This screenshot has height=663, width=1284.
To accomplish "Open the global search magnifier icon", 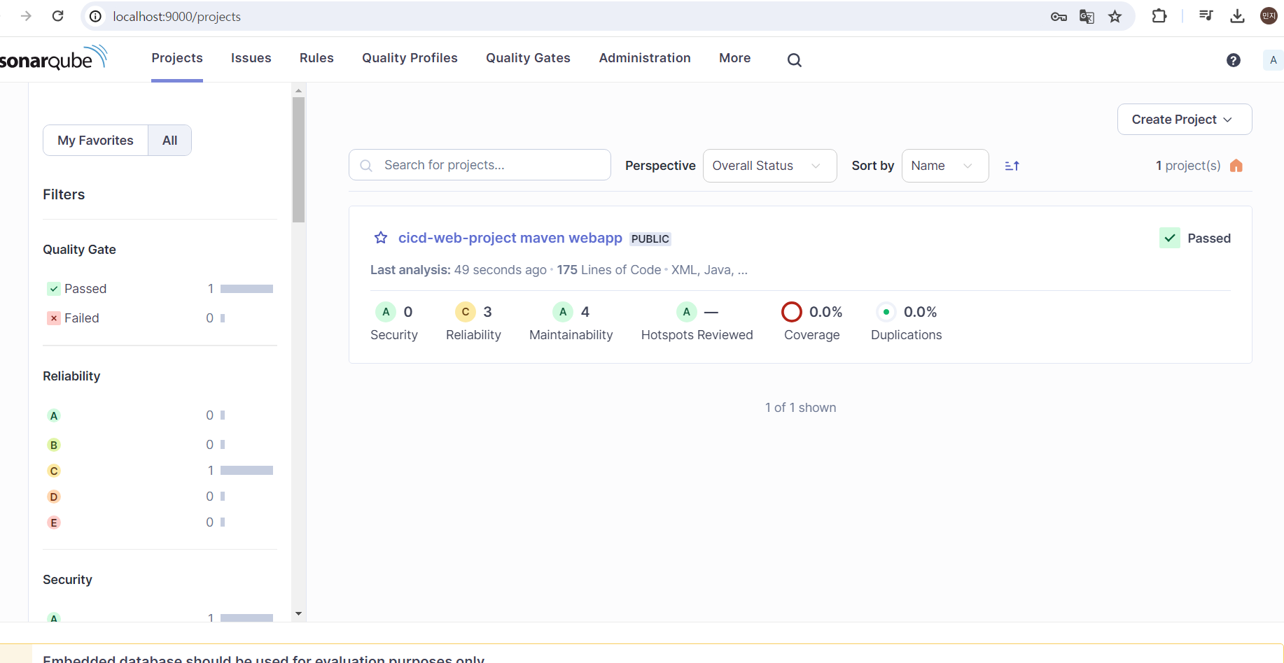I will (794, 60).
